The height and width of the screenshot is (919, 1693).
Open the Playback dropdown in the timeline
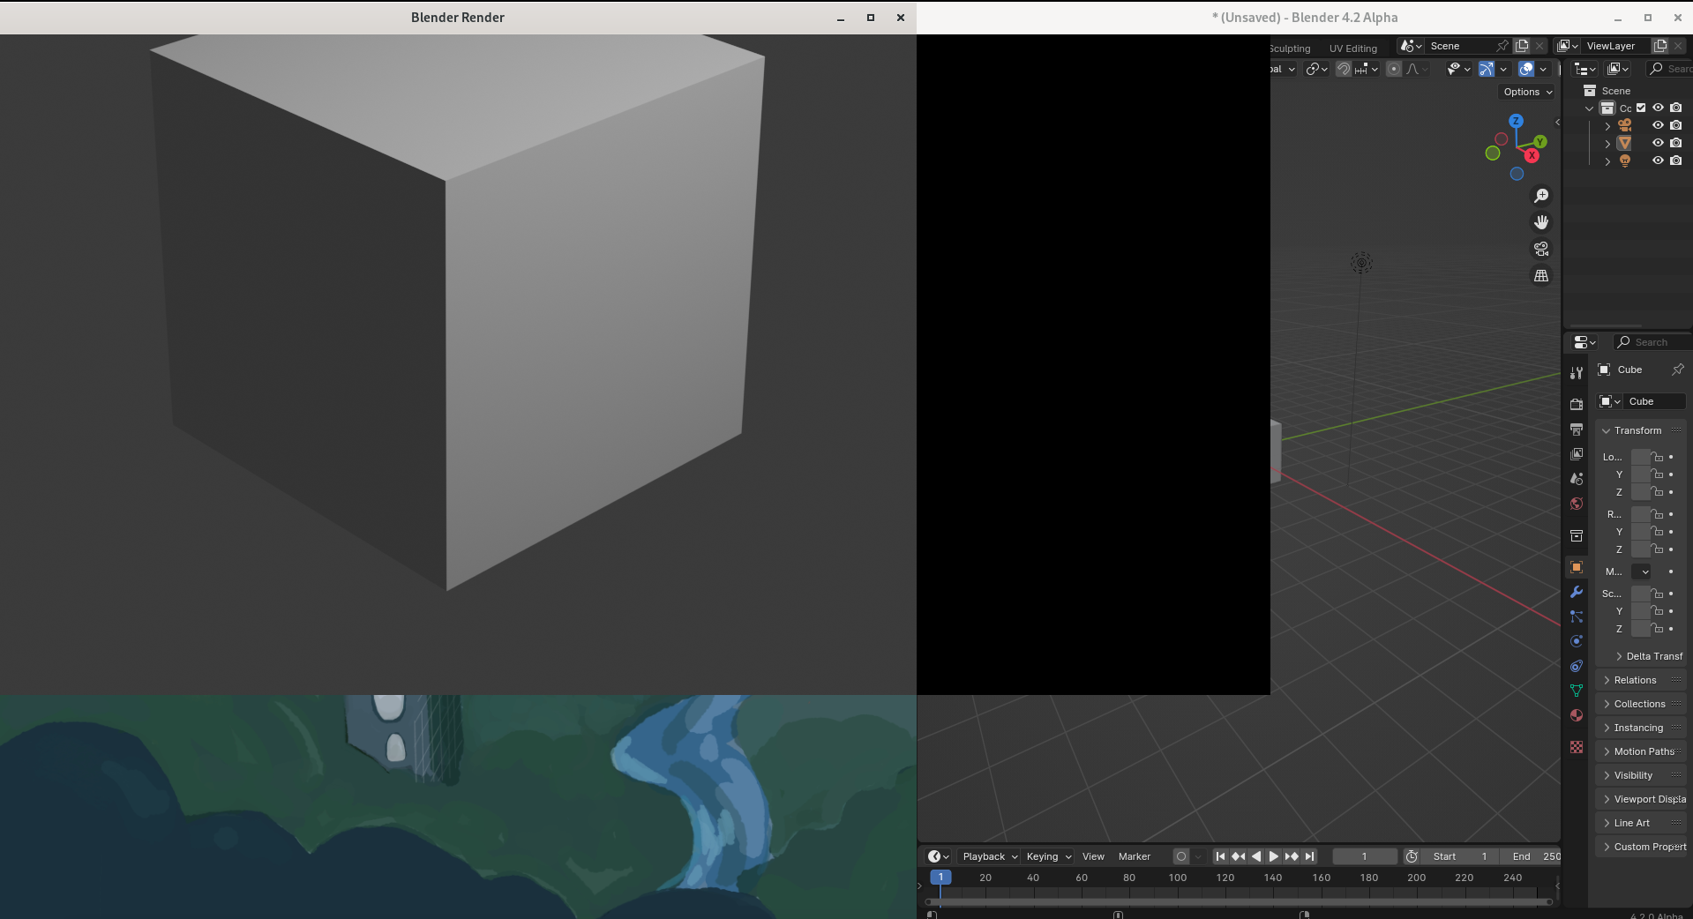989,856
